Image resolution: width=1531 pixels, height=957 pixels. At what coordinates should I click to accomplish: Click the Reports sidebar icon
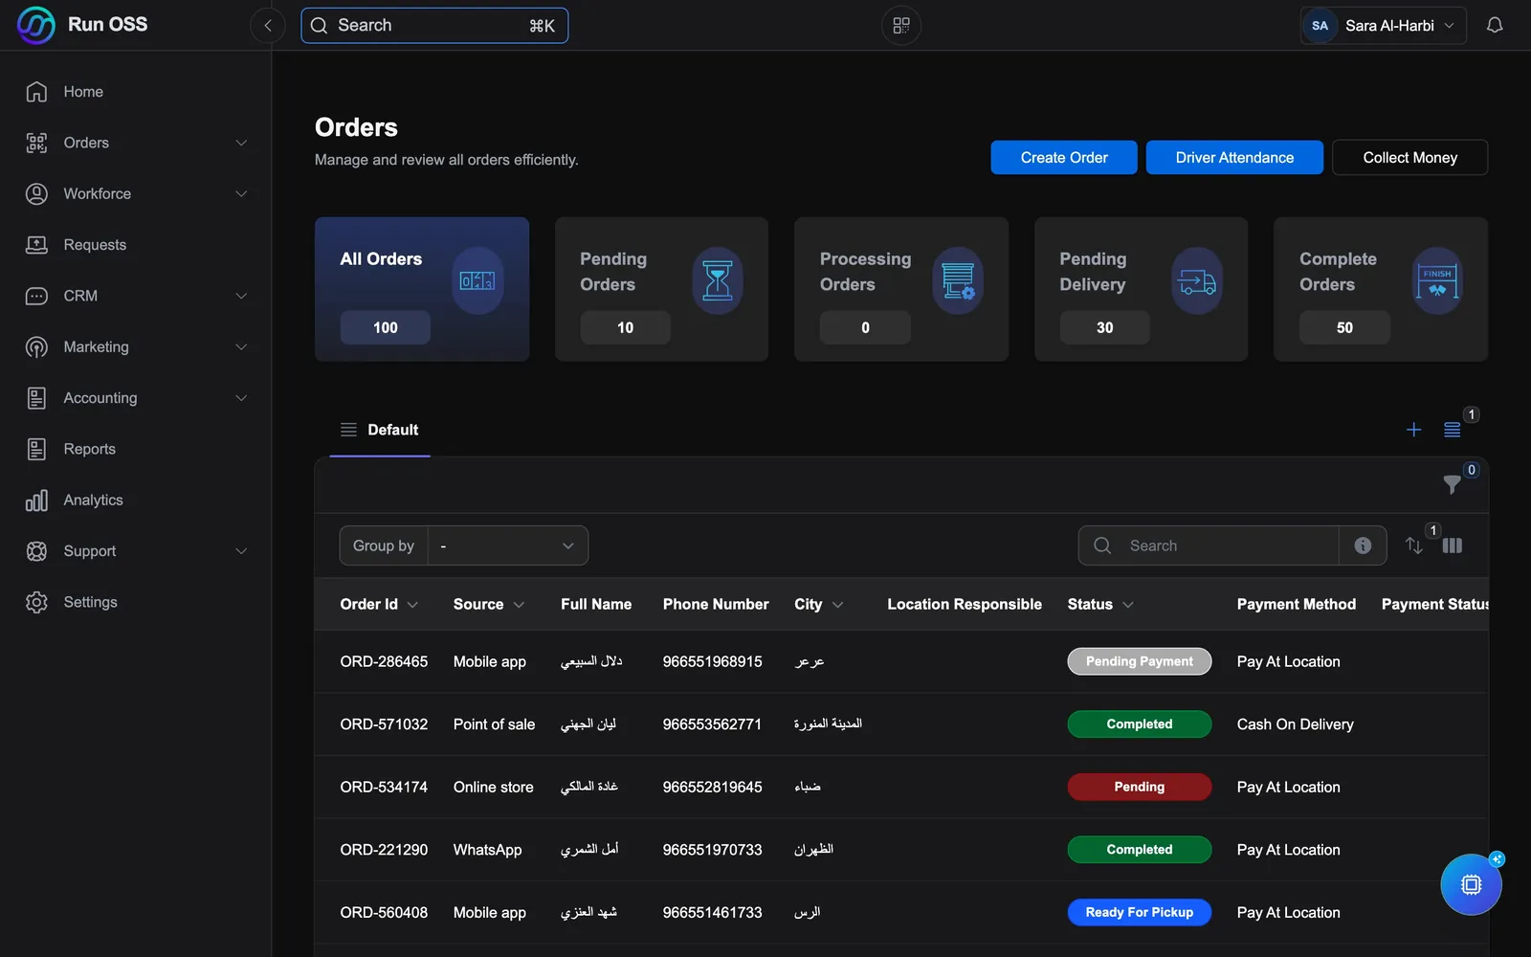[x=36, y=449]
